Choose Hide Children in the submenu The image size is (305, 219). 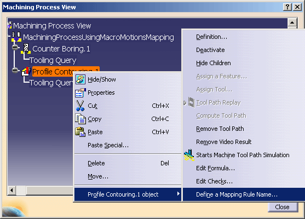tap(214, 63)
